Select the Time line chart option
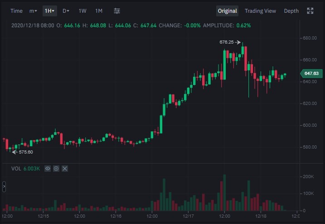Screen dimensions: 325x224 (16, 11)
